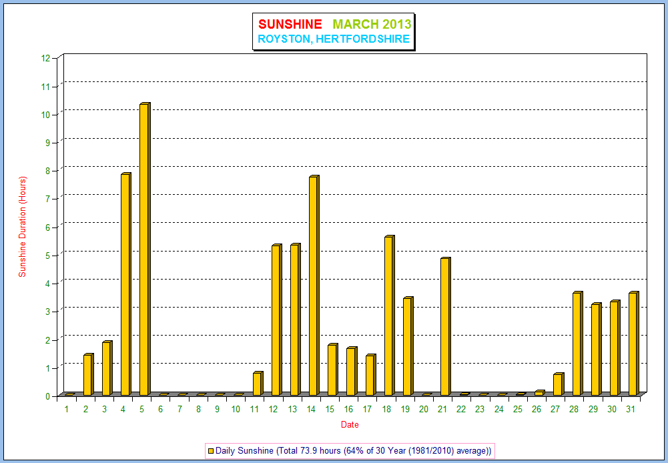Screen dimensions: 668x463
Task: Choose the bar for date 19
Action: click(408, 346)
